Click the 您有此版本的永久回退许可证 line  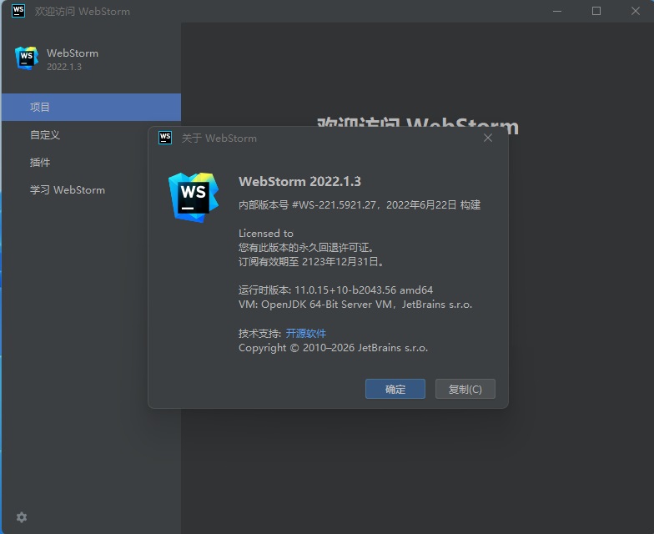306,247
